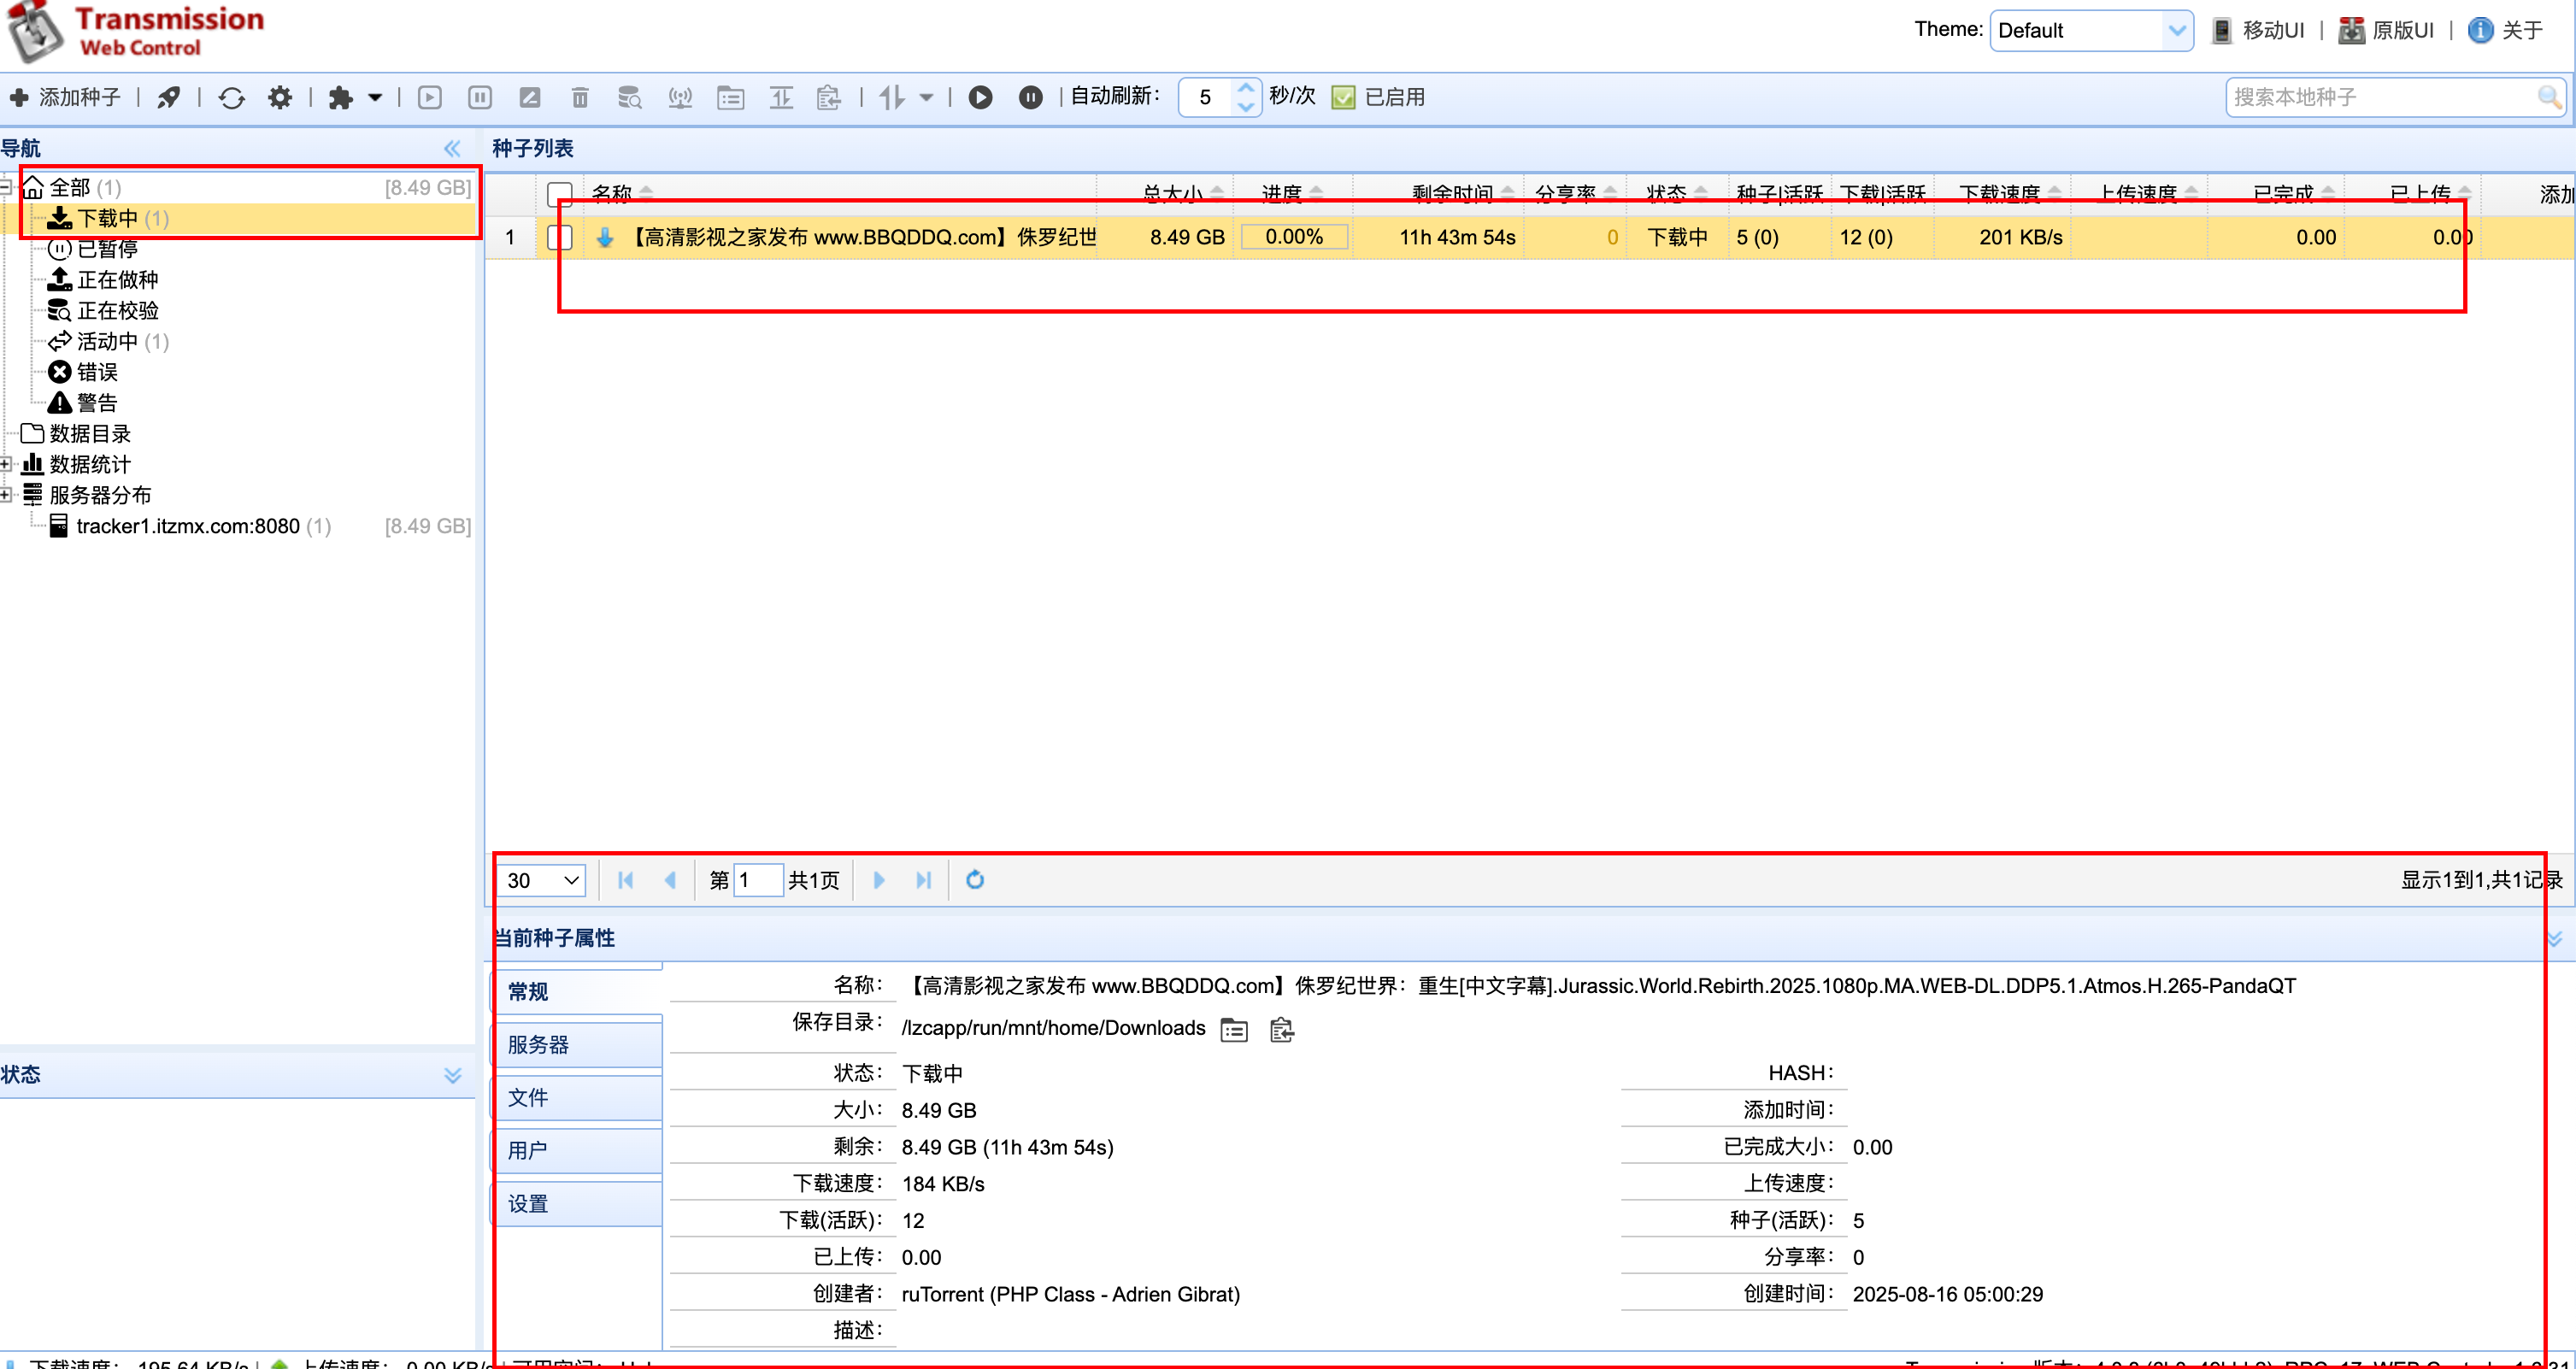Viewport: 2576px width, 1369px height.
Task: Click the 添加种子 add torrent button
Action: pyautogui.click(x=65, y=97)
